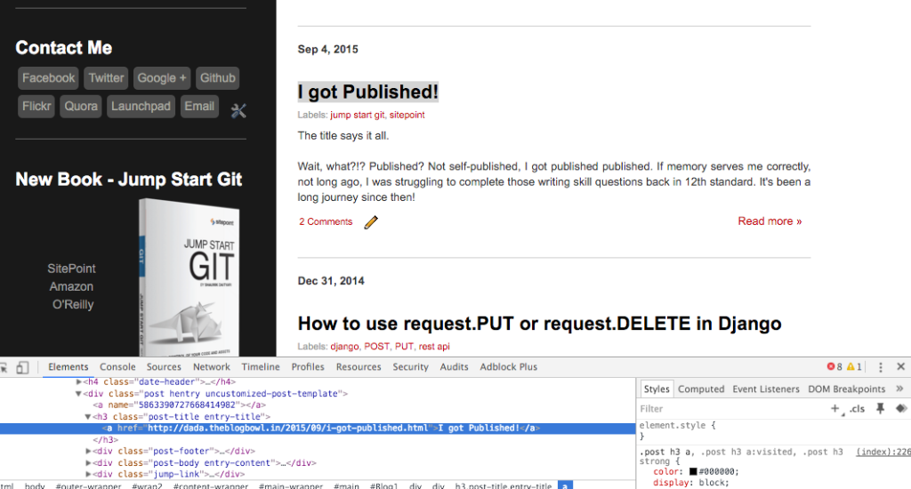Select the a name=5863390727668414982 node
The image size is (911, 489).
click(180, 405)
